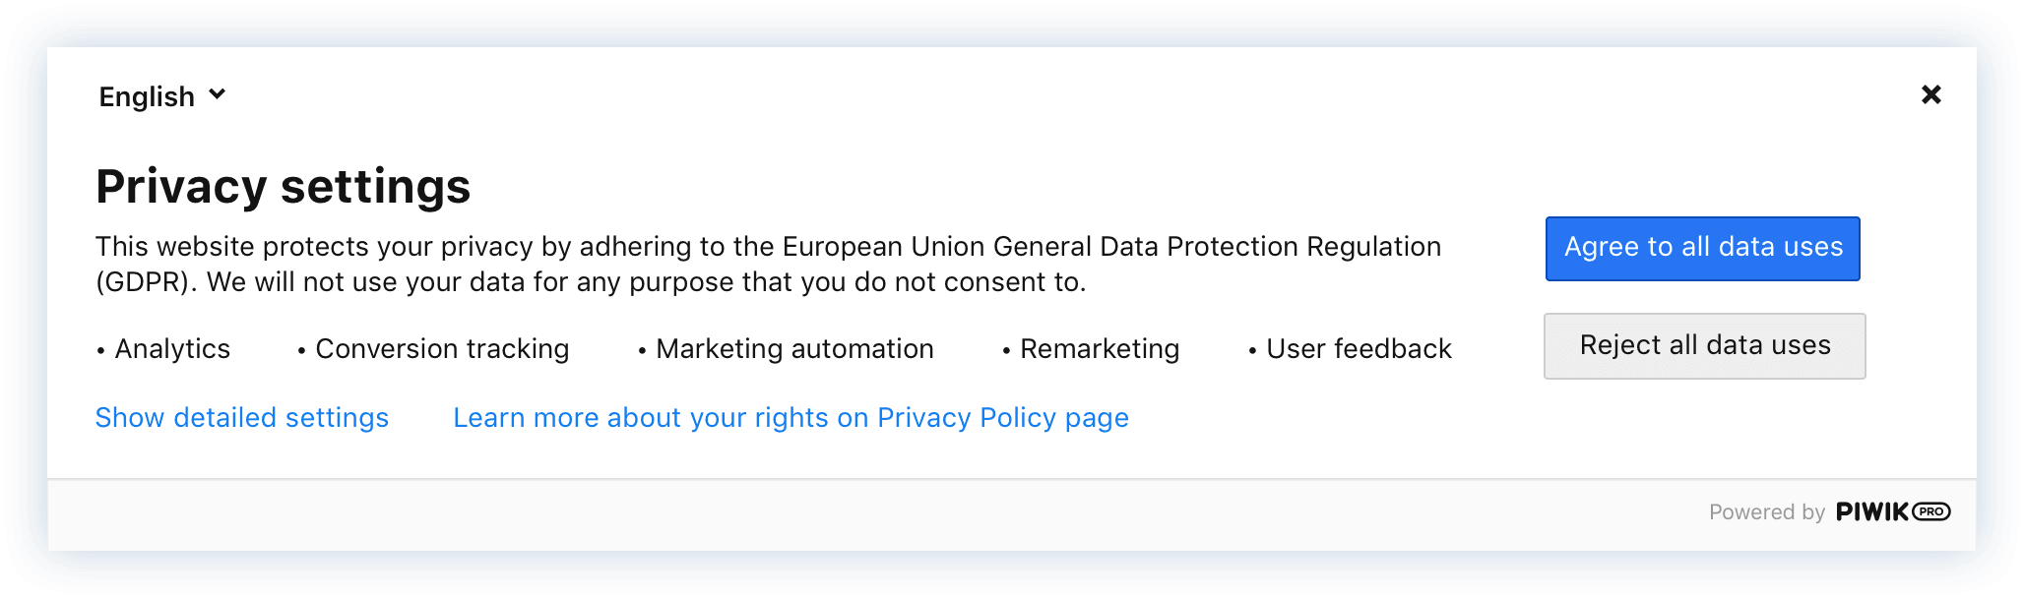Click the PRO badge next to Piwik
Image resolution: width=2024 pixels, height=598 pixels.
(1930, 511)
